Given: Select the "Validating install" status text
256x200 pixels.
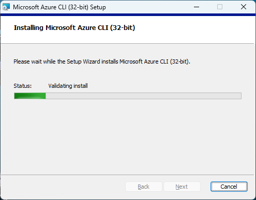Looking at the screenshot, I should click(68, 86).
